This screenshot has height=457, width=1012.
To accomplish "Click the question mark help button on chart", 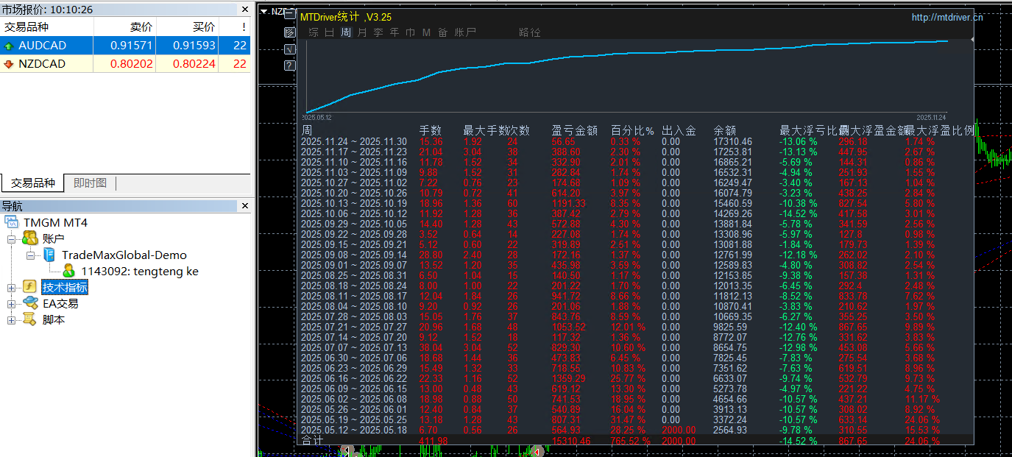I will [289, 65].
